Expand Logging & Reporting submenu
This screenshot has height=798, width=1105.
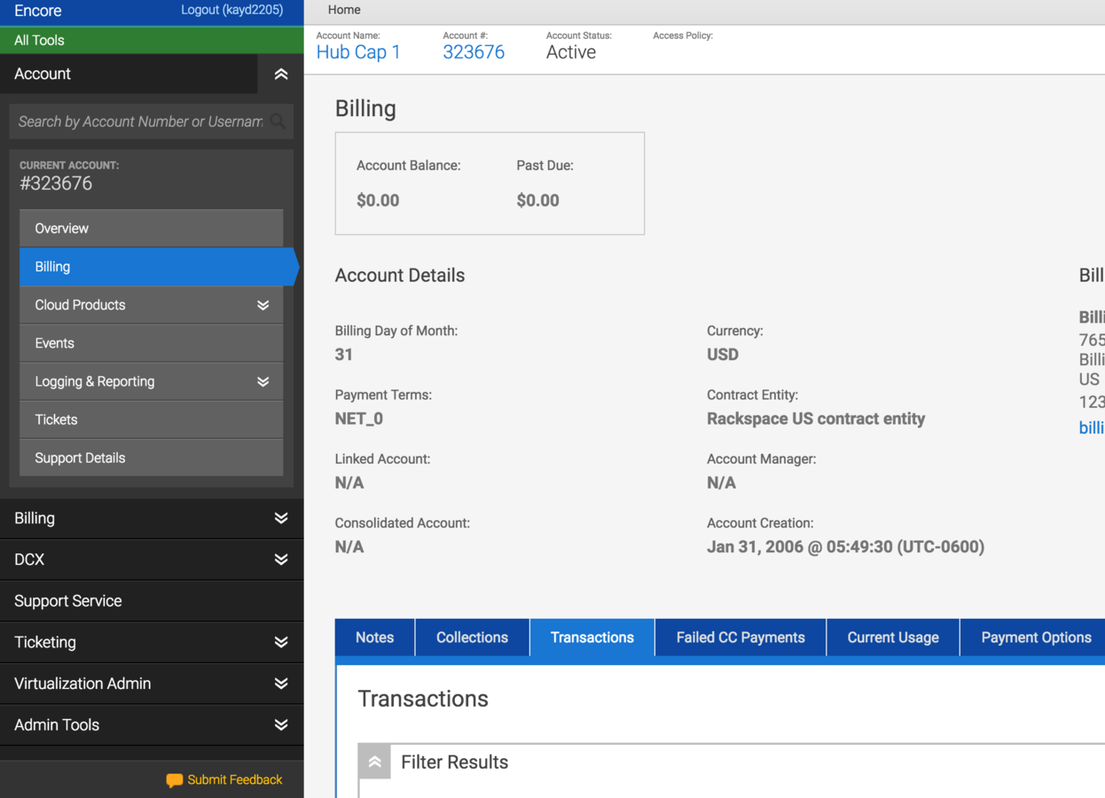click(x=263, y=381)
